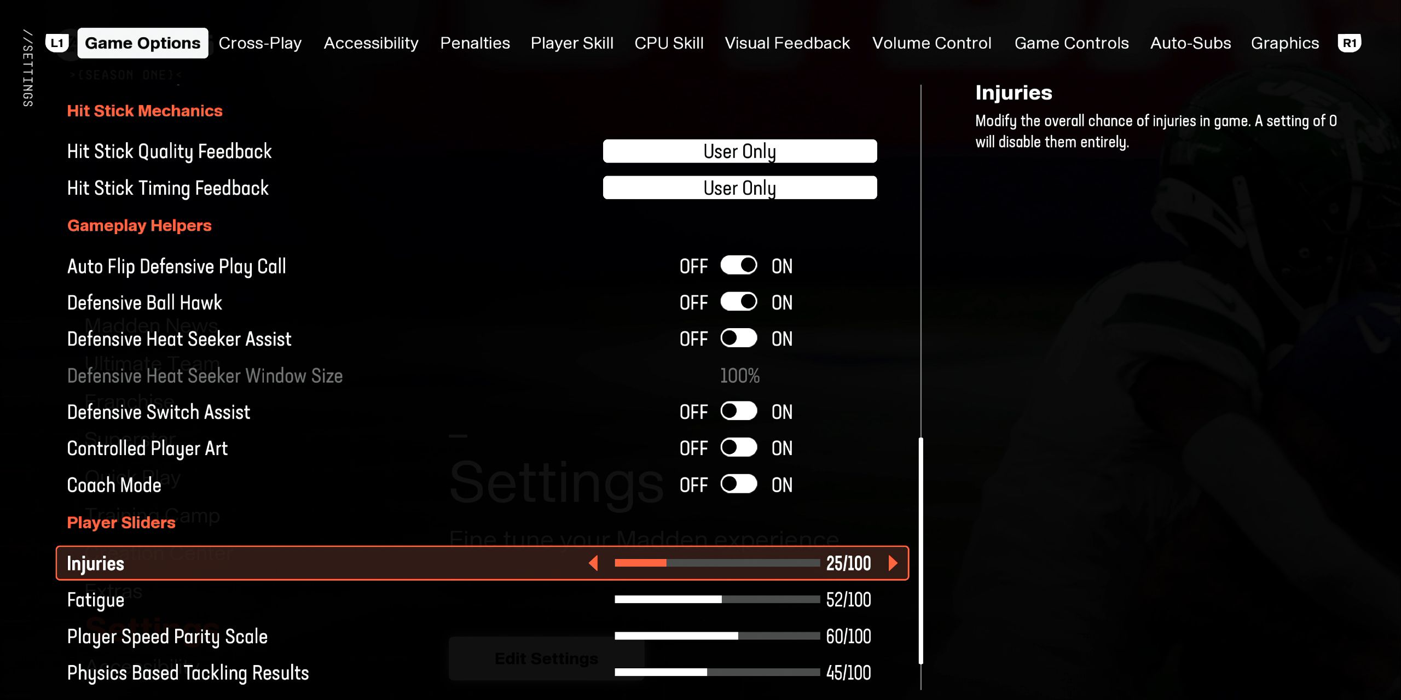
Task: Select the CPU Skill settings tab
Action: click(x=668, y=42)
